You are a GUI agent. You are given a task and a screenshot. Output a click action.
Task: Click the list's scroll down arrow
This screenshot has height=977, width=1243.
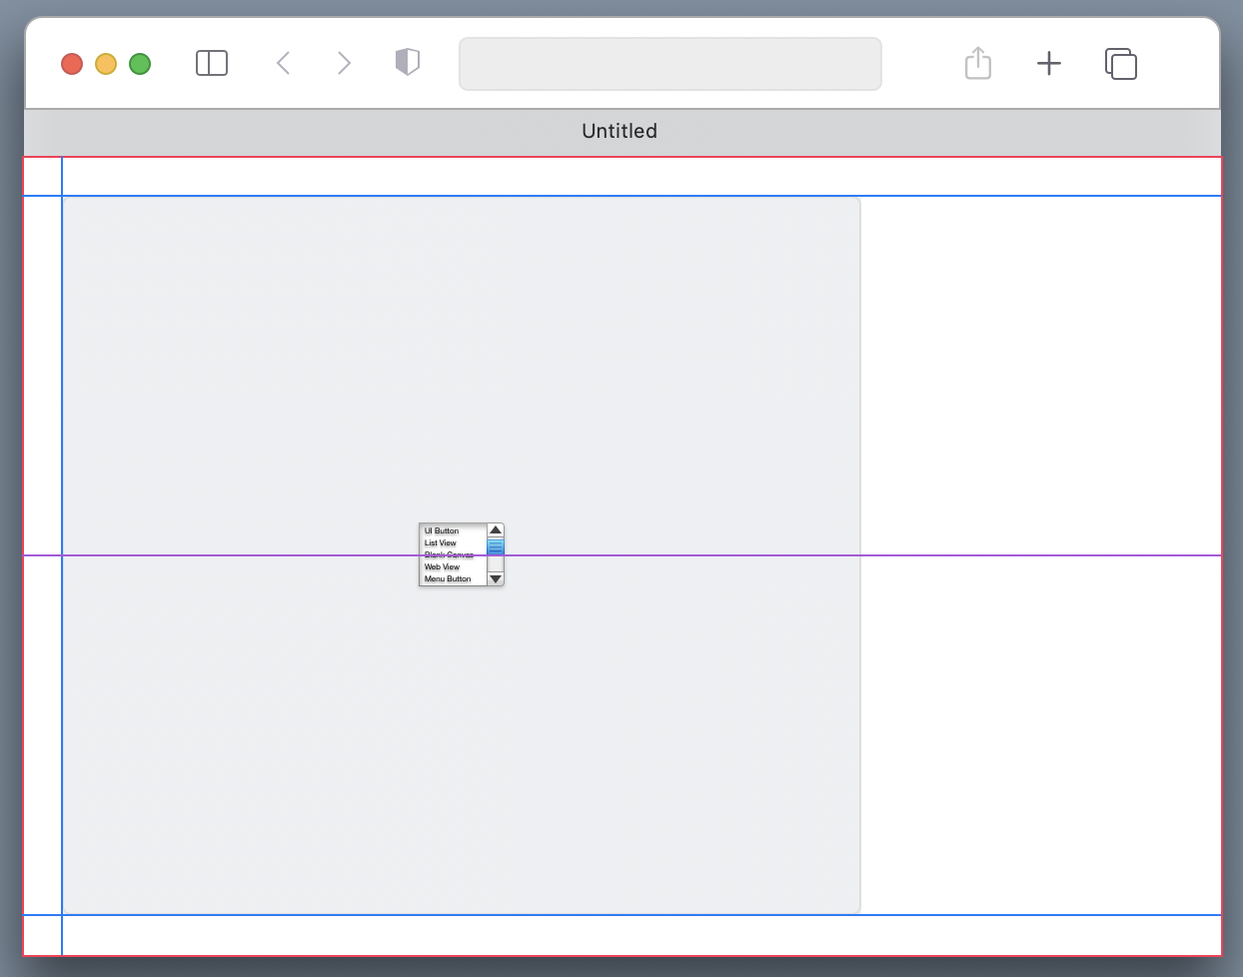click(496, 579)
